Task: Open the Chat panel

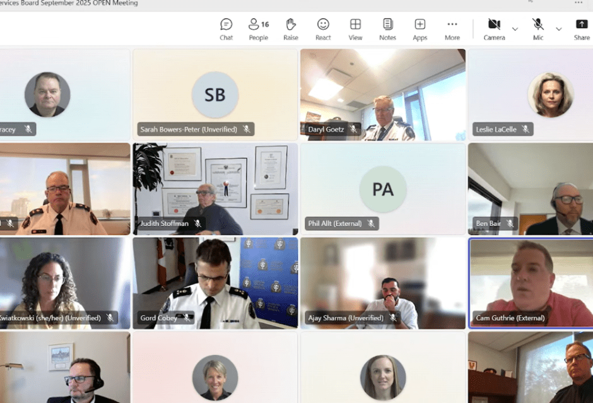Action: 226,29
